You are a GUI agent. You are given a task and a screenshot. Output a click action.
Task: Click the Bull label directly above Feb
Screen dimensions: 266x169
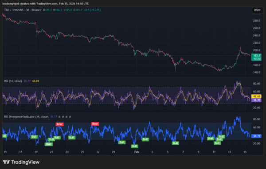(x=134, y=146)
